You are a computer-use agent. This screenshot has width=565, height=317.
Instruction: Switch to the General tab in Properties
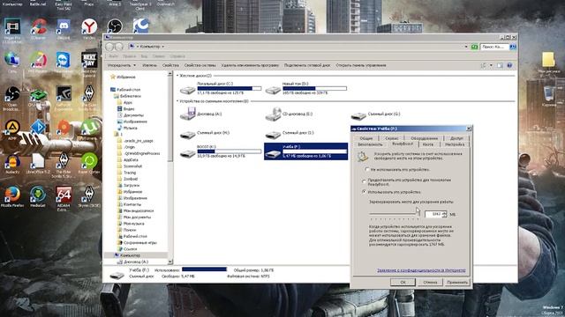click(x=365, y=138)
